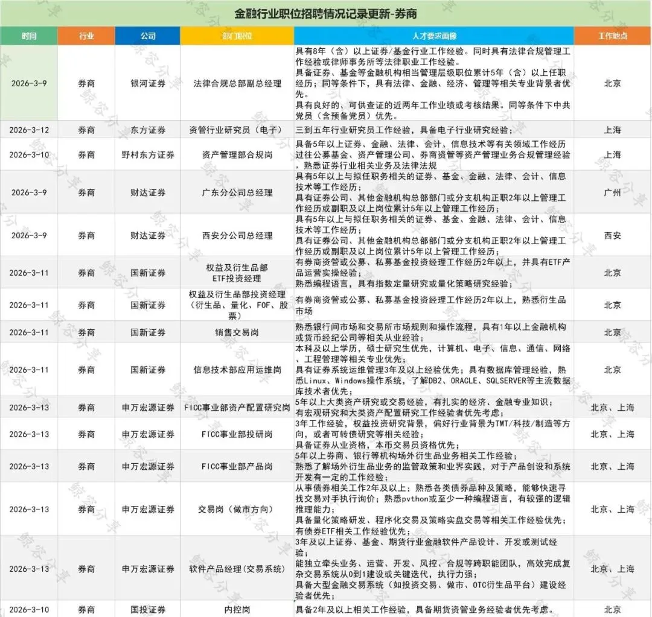
Task: Click 国新证券 in 销售交易岗 row
Action: (148, 332)
